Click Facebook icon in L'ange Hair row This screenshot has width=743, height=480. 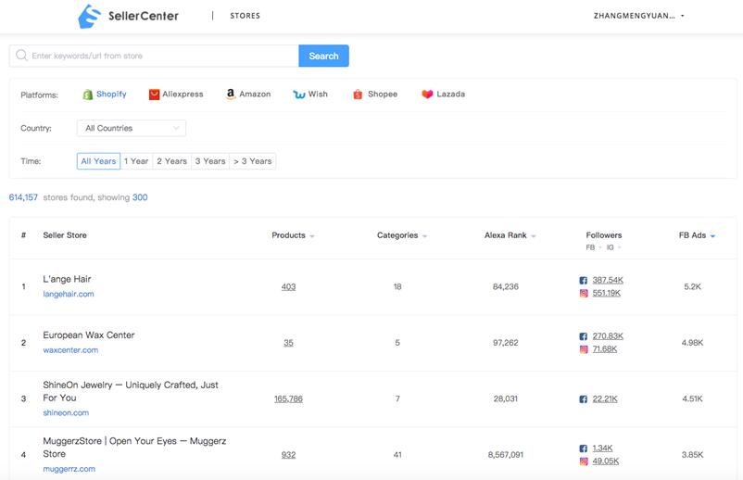click(584, 281)
